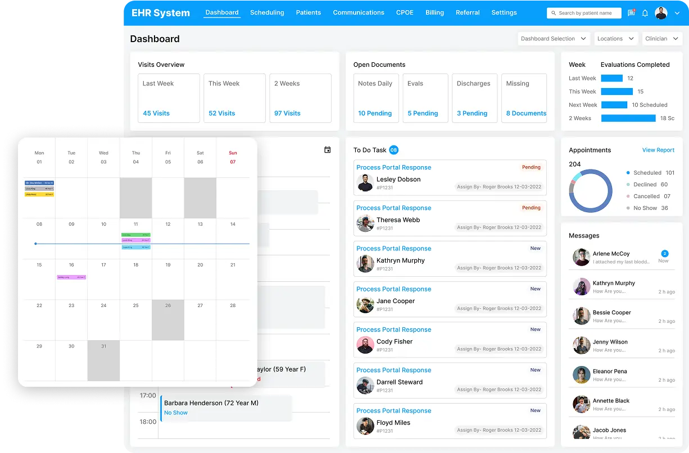Image resolution: width=689 pixels, height=453 pixels.
Task: Click the profile avatar in the top bar
Action: (x=661, y=12)
